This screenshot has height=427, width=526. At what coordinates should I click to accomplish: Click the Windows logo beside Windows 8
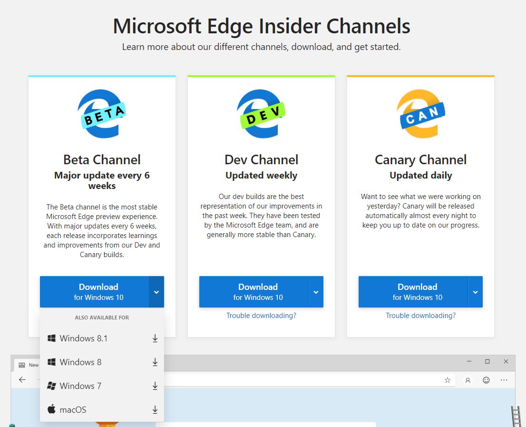(x=51, y=362)
